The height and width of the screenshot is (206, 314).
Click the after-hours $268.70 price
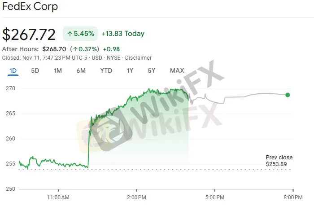[54, 49]
